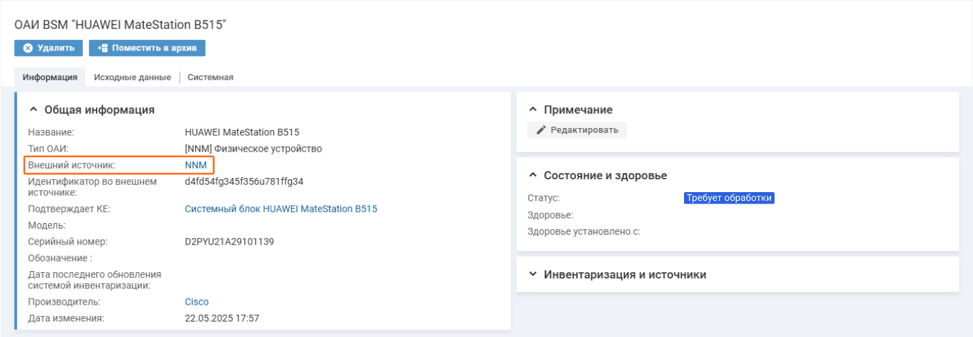Click the Дата последнего обновления системой инвентаризации label

pyautogui.click(x=95, y=280)
